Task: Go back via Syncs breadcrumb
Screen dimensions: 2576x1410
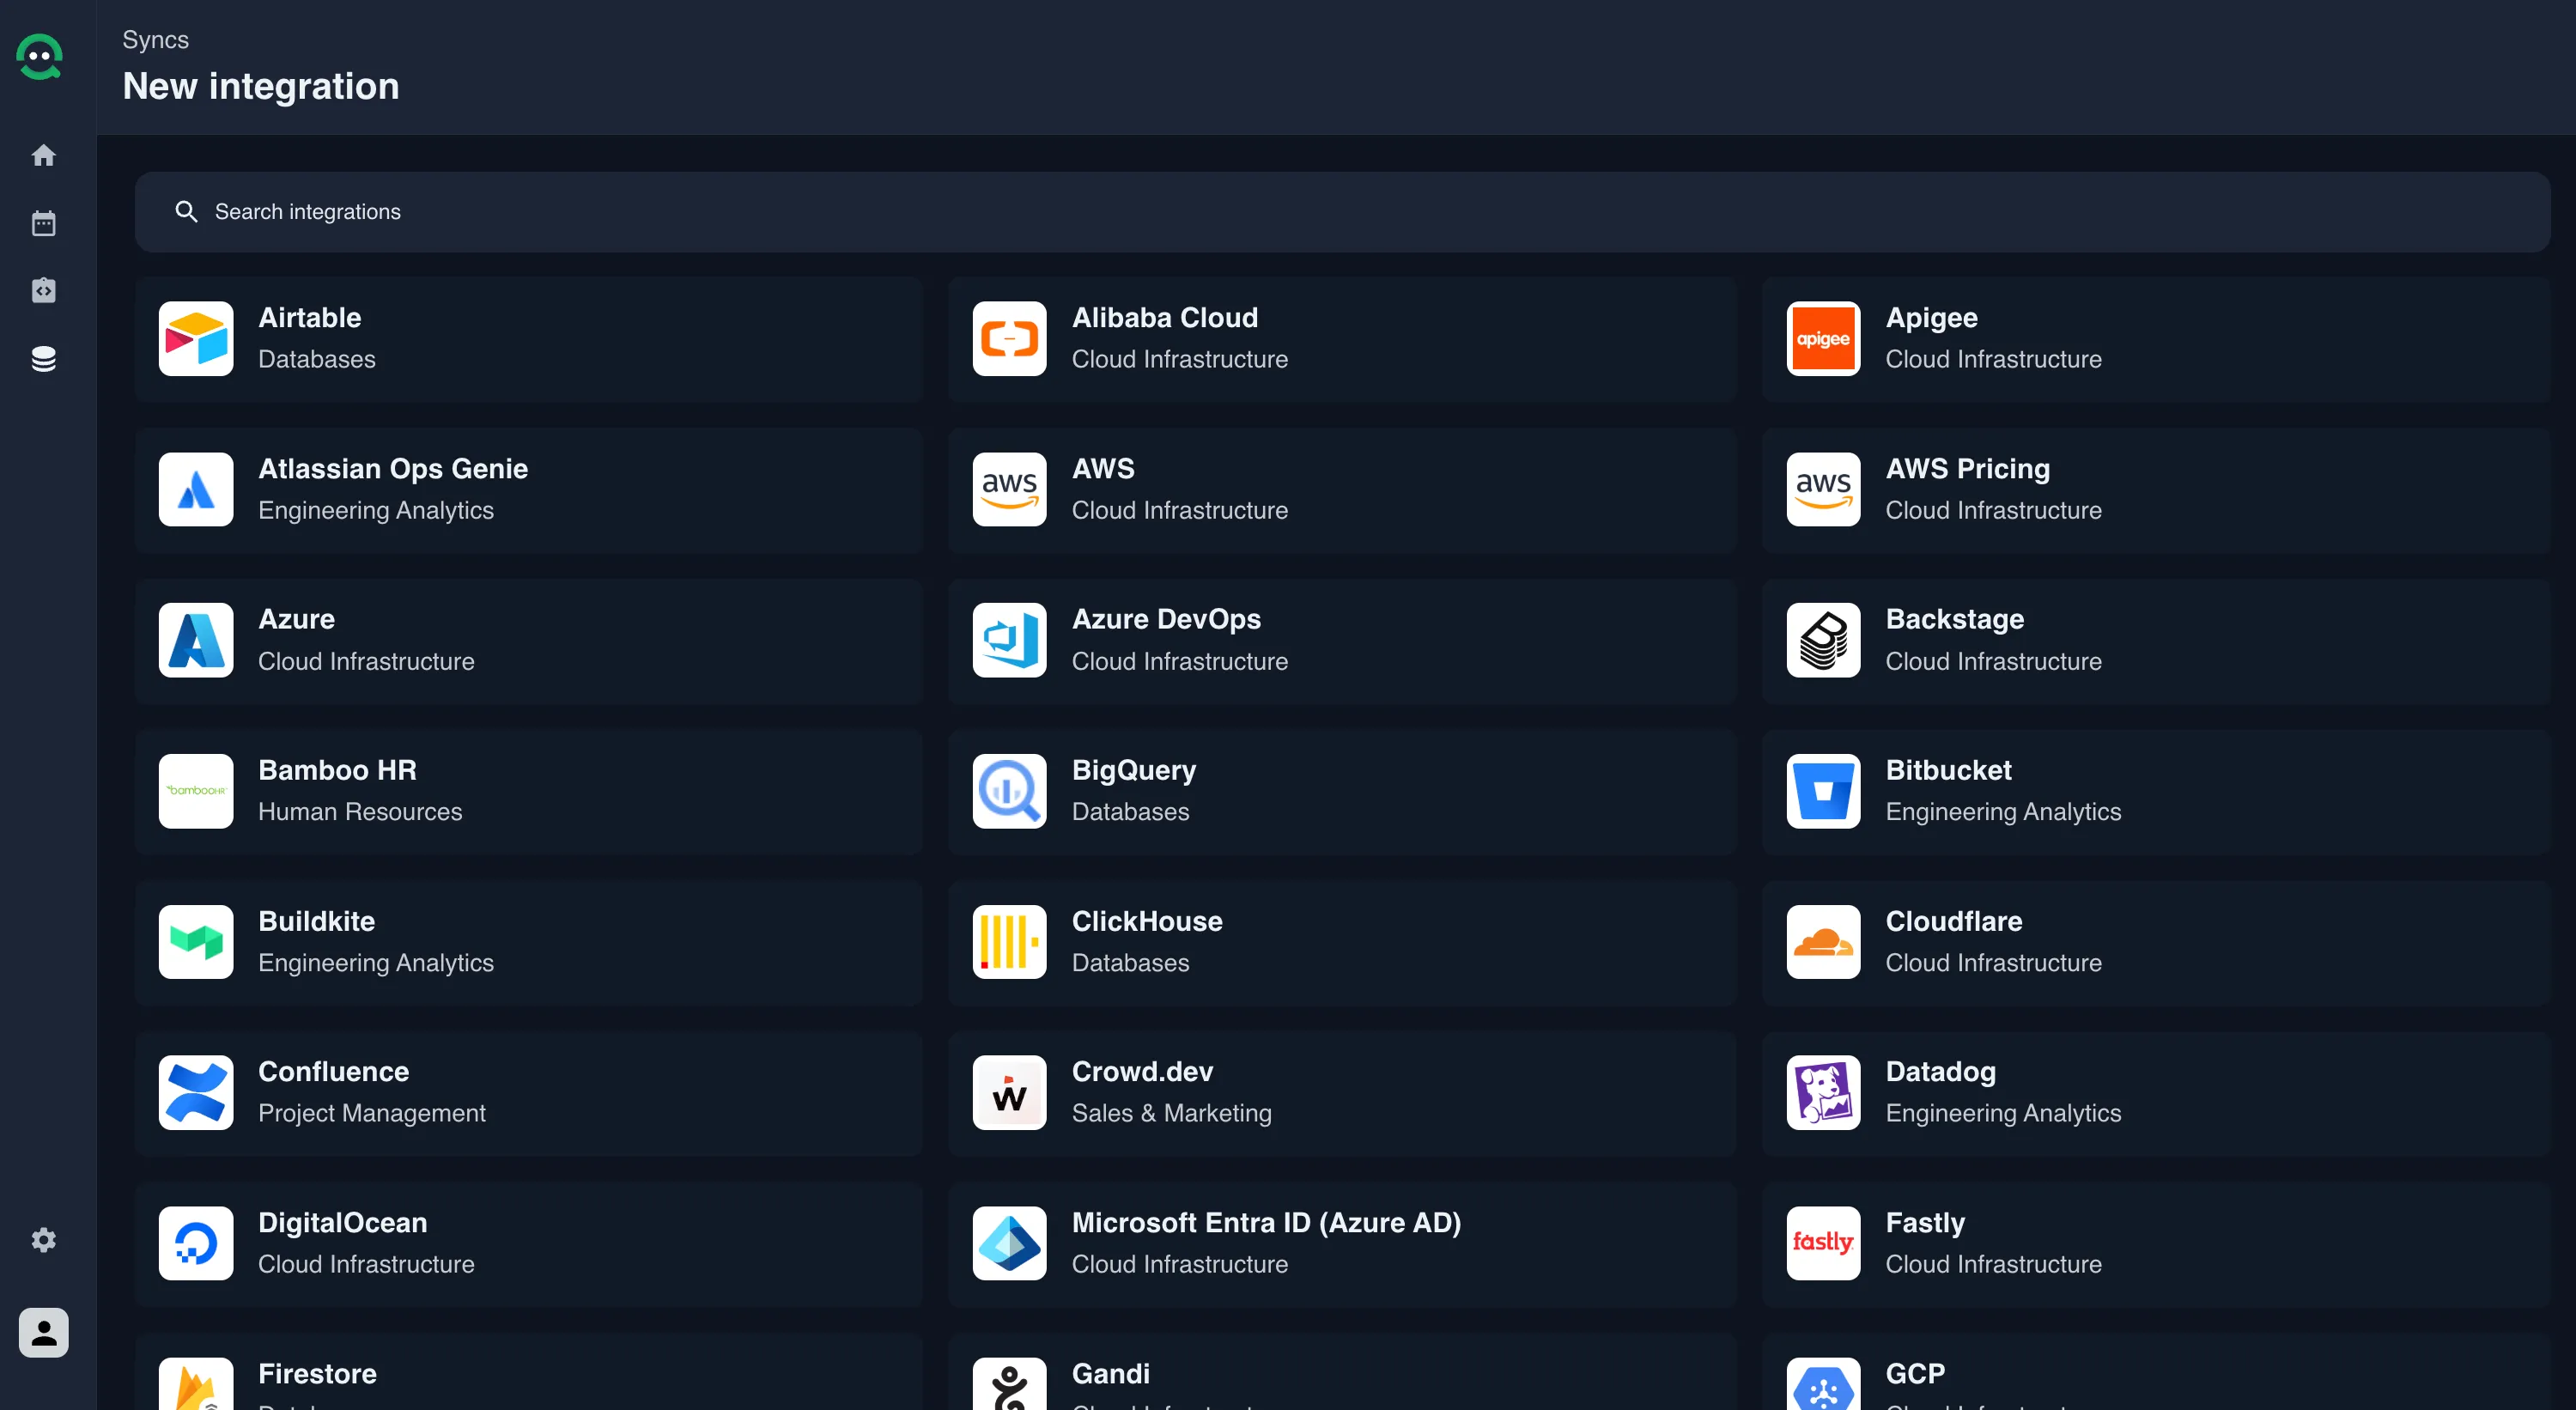Action: (x=155, y=39)
